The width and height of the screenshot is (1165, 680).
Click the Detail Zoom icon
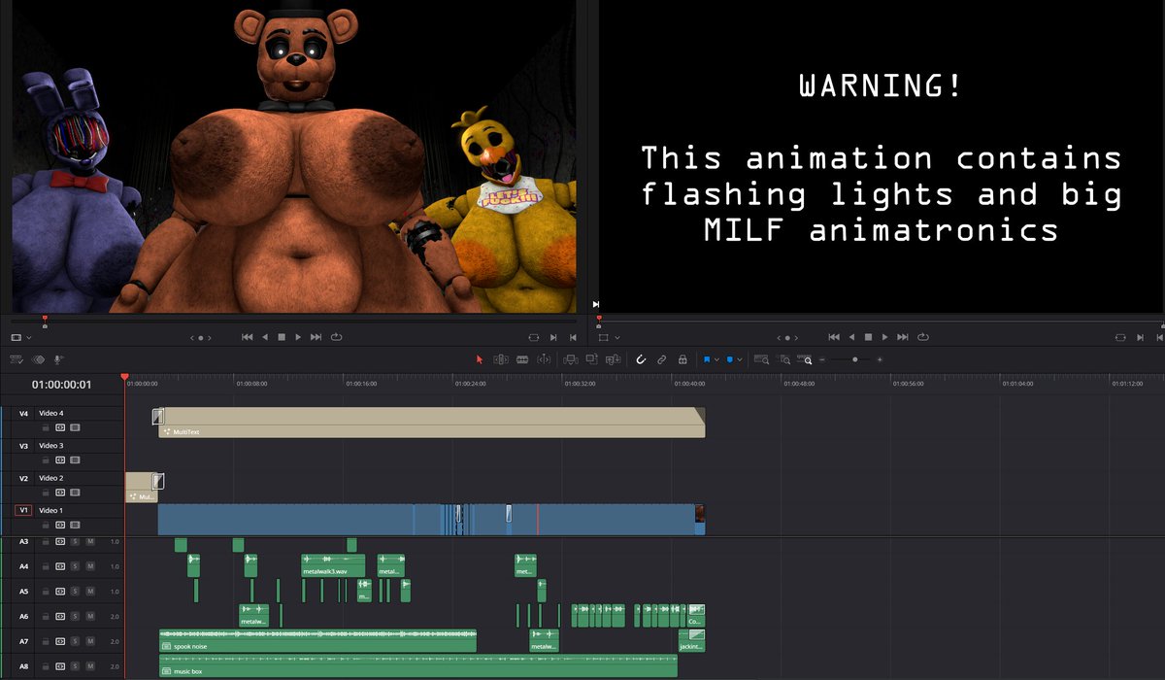[782, 359]
